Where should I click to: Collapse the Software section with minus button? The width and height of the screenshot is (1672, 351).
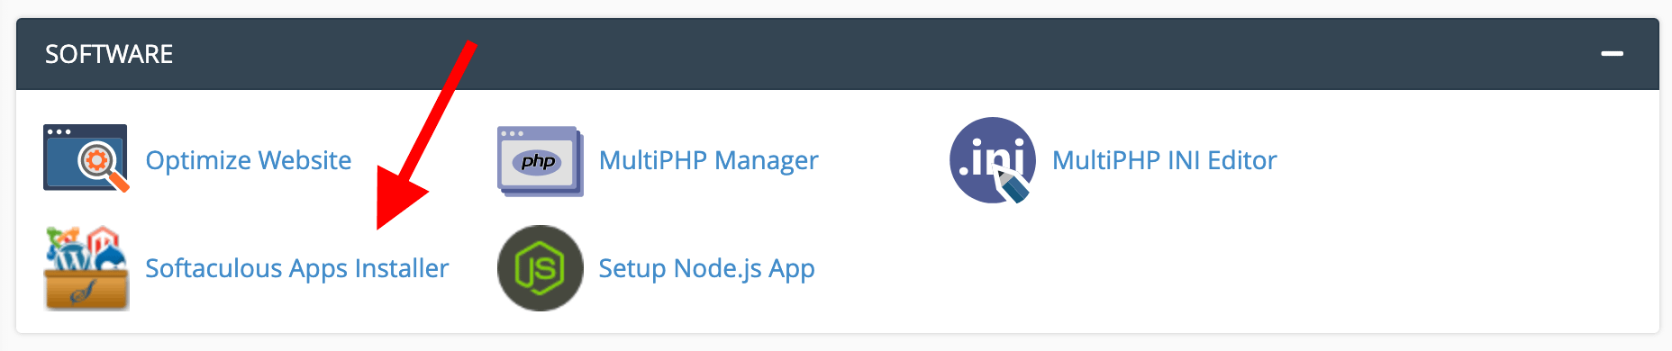(x=1612, y=54)
